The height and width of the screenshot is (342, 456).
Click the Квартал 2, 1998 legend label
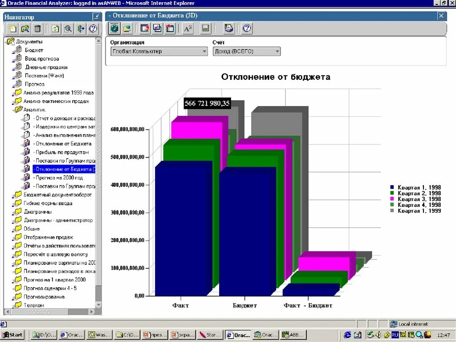[419, 193]
